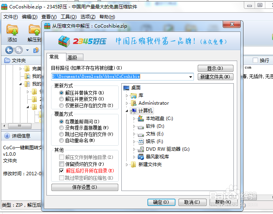Select 仅更新已存在的文件 (Y) radio option
The height and width of the screenshot is (214, 273).
(x=61, y=105)
